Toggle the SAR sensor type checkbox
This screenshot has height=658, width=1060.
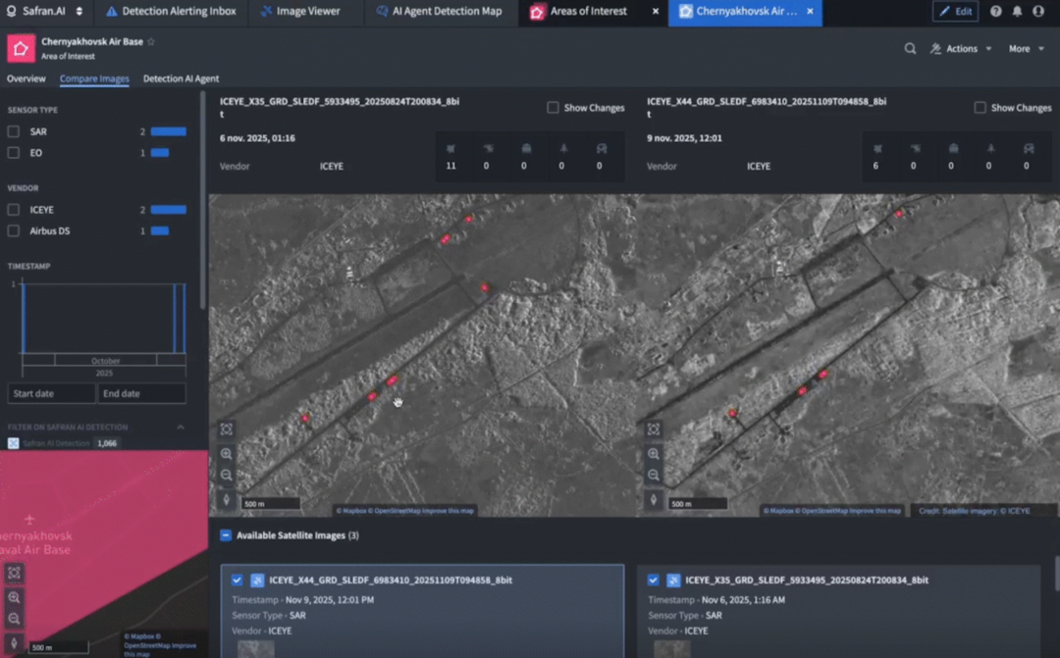[14, 131]
